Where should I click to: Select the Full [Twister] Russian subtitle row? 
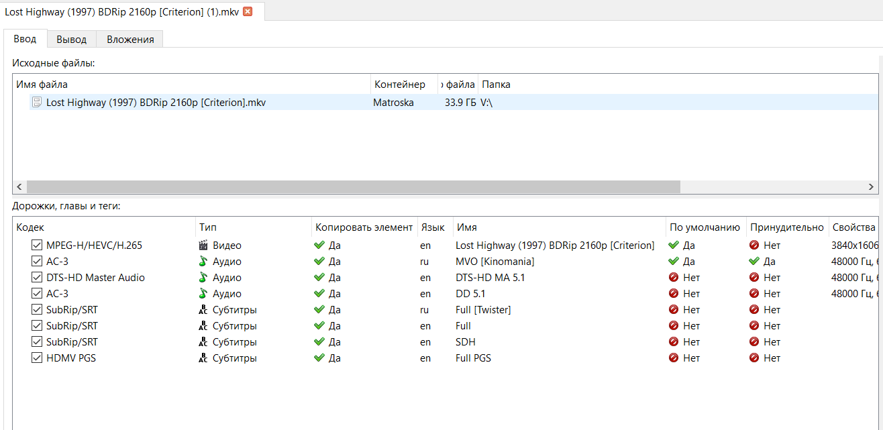[483, 310]
